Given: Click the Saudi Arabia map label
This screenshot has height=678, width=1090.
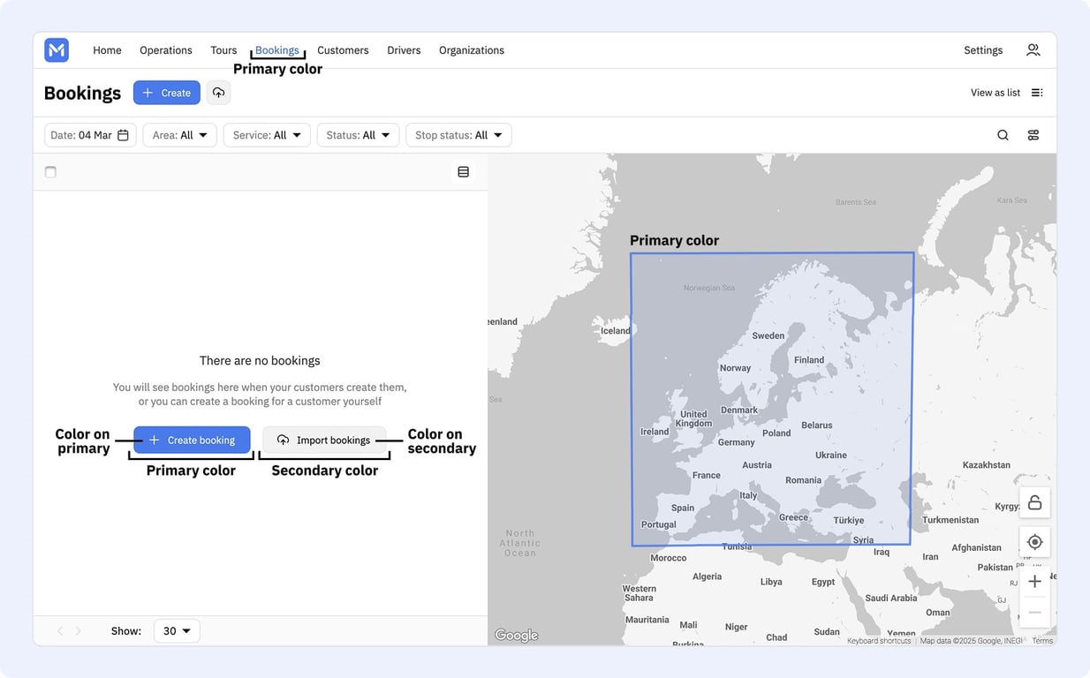Looking at the screenshot, I should coord(891,598).
